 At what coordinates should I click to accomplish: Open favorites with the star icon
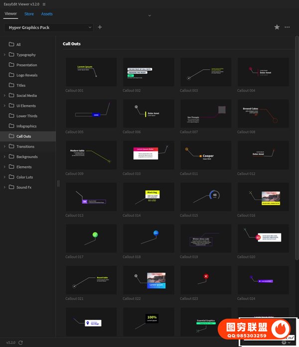(277, 27)
